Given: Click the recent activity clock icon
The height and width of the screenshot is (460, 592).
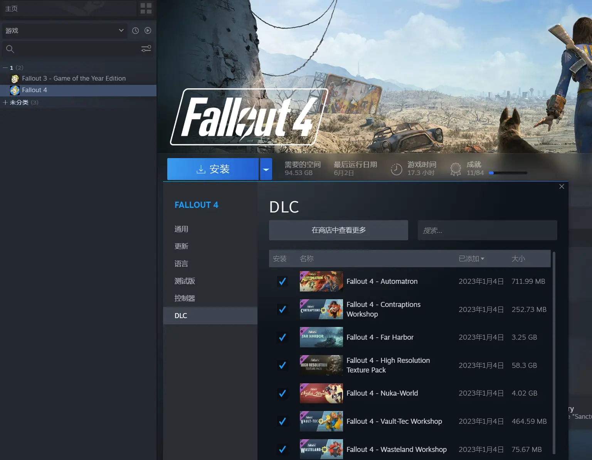Looking at the screenshot, I should coord(135,30).
